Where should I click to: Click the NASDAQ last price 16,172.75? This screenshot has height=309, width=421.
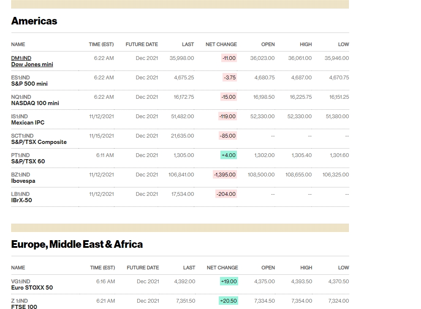coord(184,97)
